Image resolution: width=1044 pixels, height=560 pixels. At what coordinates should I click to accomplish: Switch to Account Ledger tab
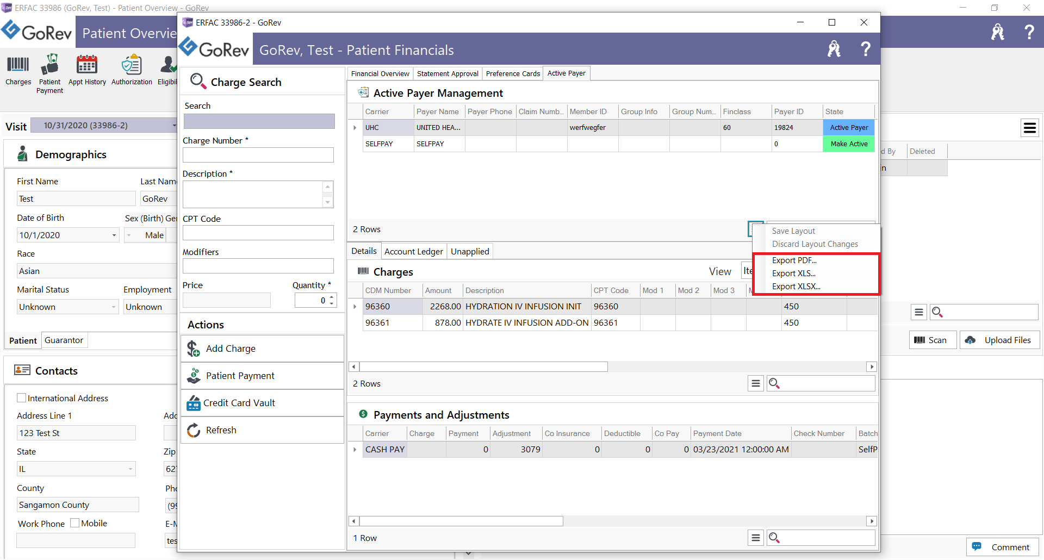(x=414, y=251)
